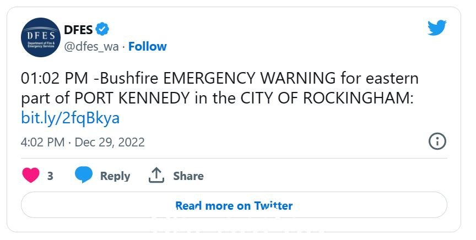Open the Twitter info circle icon
The width and height of the screenshot is (476, 240).
click(437, 141)
